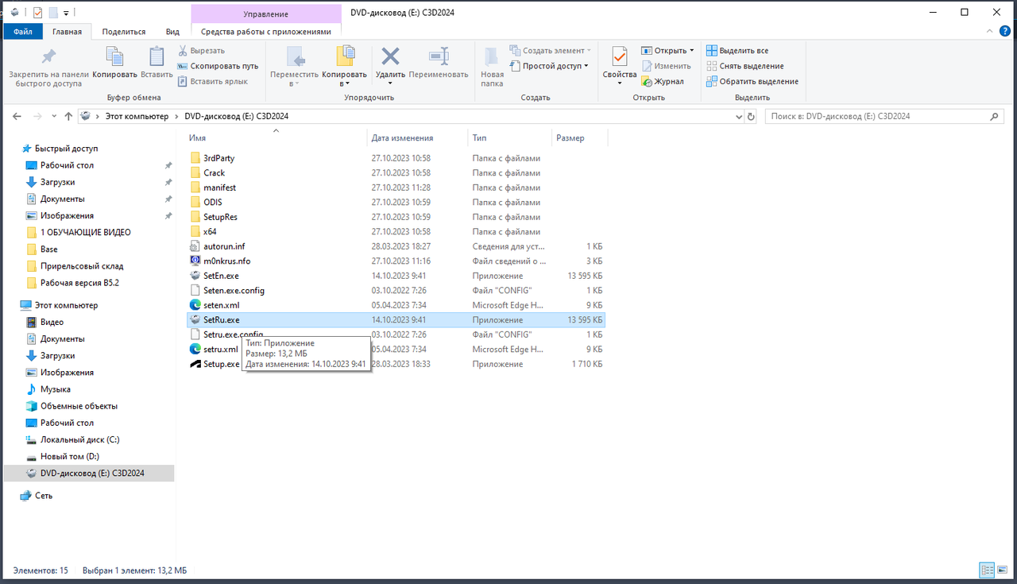Open the address bar dropdown
Viewport: 1017px width, 584px height.
coord(739,116)
